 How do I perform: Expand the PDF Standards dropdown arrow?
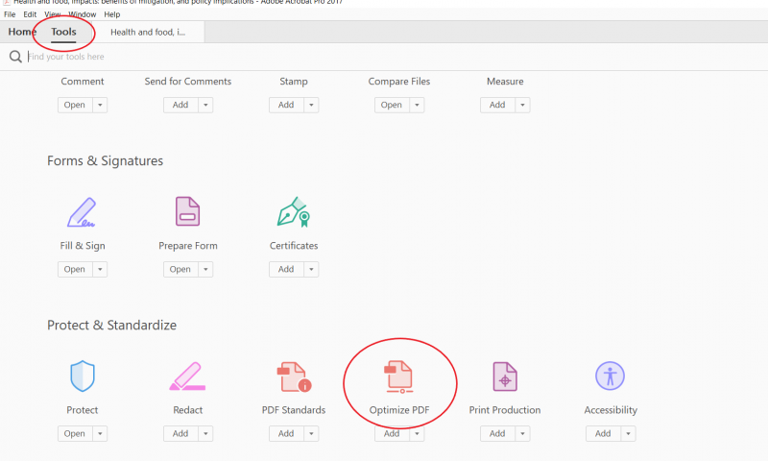(x=311, y=433)
